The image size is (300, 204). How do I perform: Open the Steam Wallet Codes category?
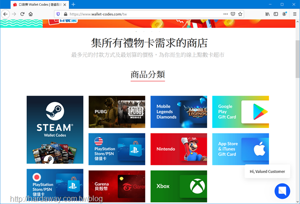click(55, 130)
